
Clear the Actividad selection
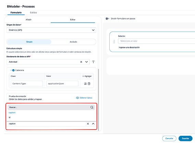pyautogui.click(x=81, y=62)
